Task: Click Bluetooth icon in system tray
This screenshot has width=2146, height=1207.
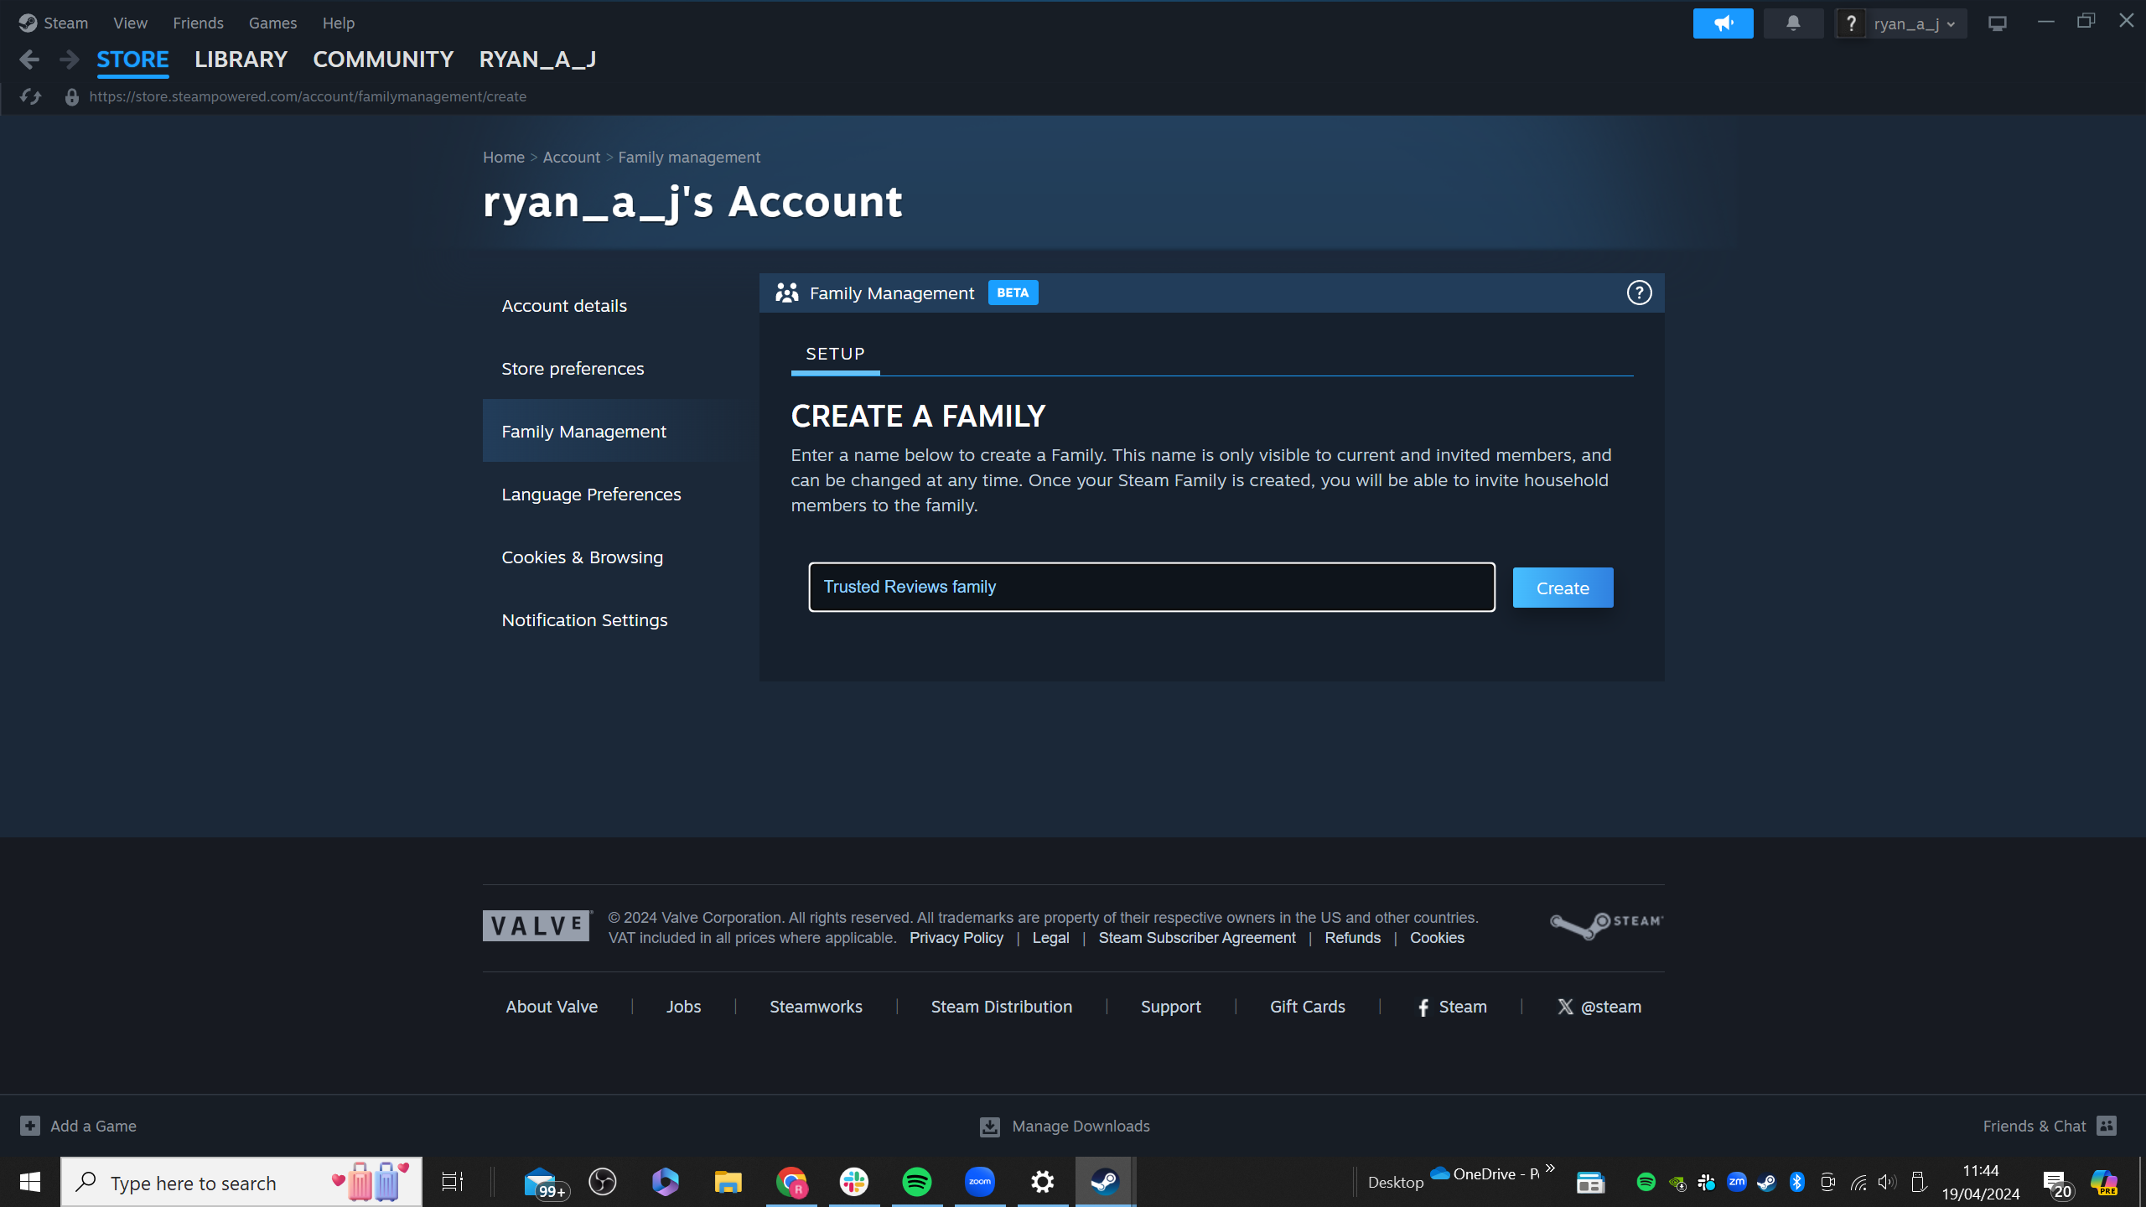Action: point(1796,1183)
